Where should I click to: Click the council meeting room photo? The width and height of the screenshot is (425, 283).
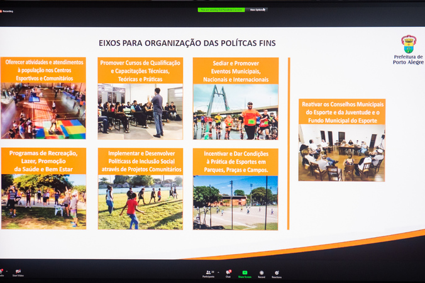pyautogui.click(x=342, y=153)
